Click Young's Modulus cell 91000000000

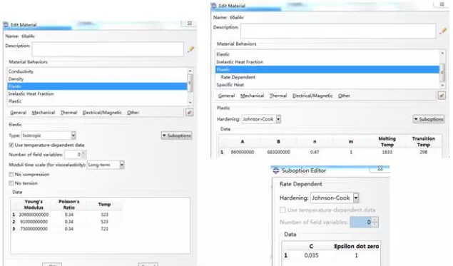[x=34, y=222]
